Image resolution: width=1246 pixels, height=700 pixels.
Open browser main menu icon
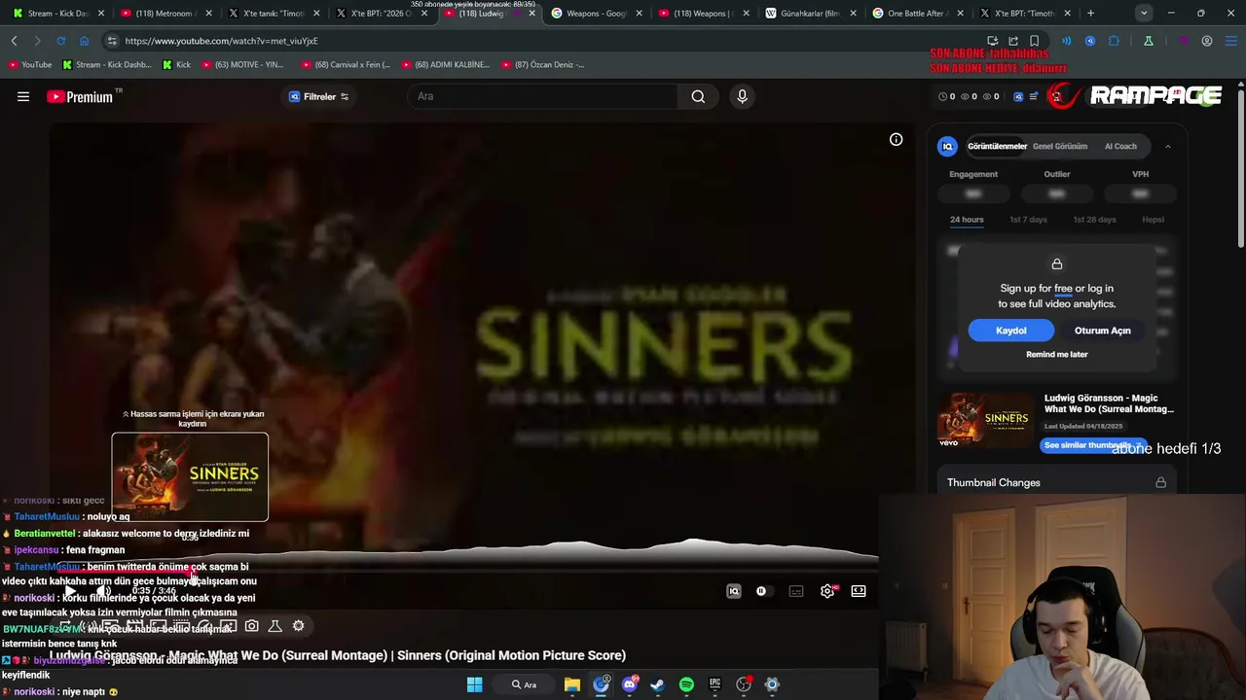click(x=1230, y=41)
